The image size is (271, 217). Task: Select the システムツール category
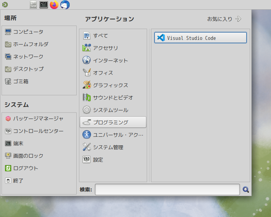tap(113, 110)
